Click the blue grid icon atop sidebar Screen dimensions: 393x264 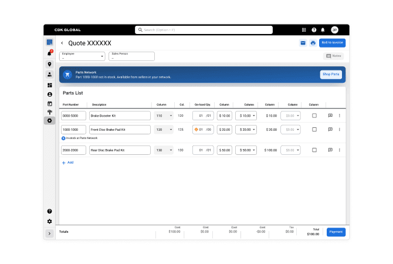pyautogui.click(x=50, y=42)
